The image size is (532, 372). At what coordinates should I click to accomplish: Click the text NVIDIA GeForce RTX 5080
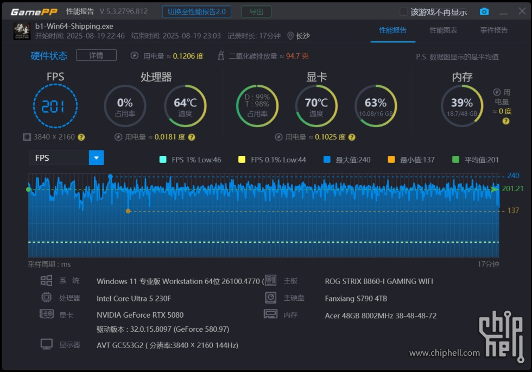[x=140, y=315]
